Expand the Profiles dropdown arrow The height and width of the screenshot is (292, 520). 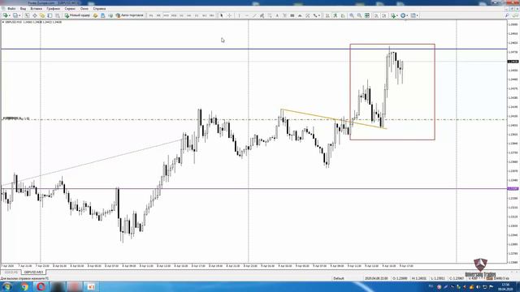[x=19, y=15]
